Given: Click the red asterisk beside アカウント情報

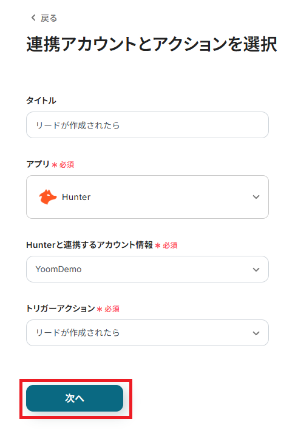Looking at the screenshot, I should pyautogui.click(x=158, y=245).
